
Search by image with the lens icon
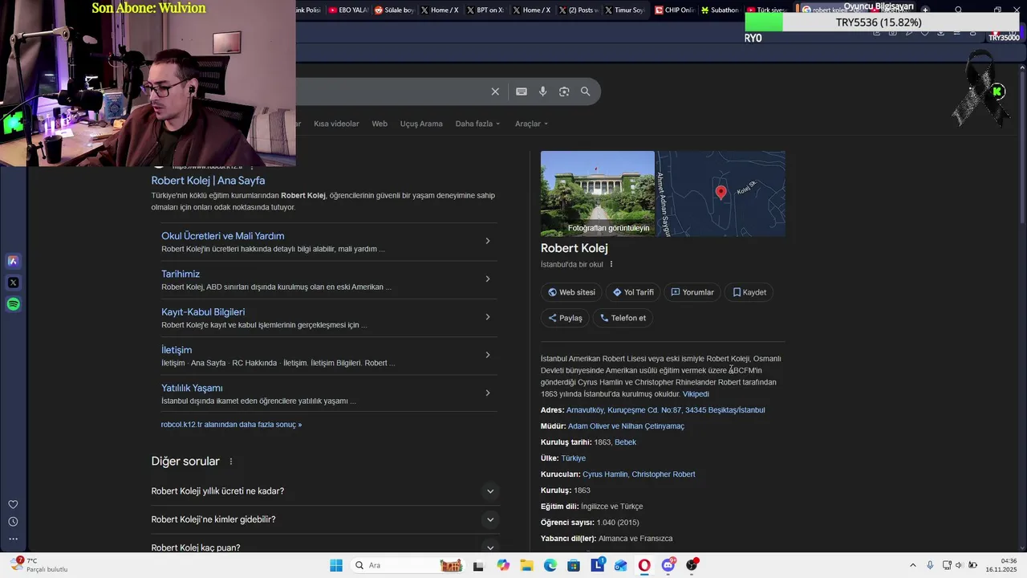564,92
